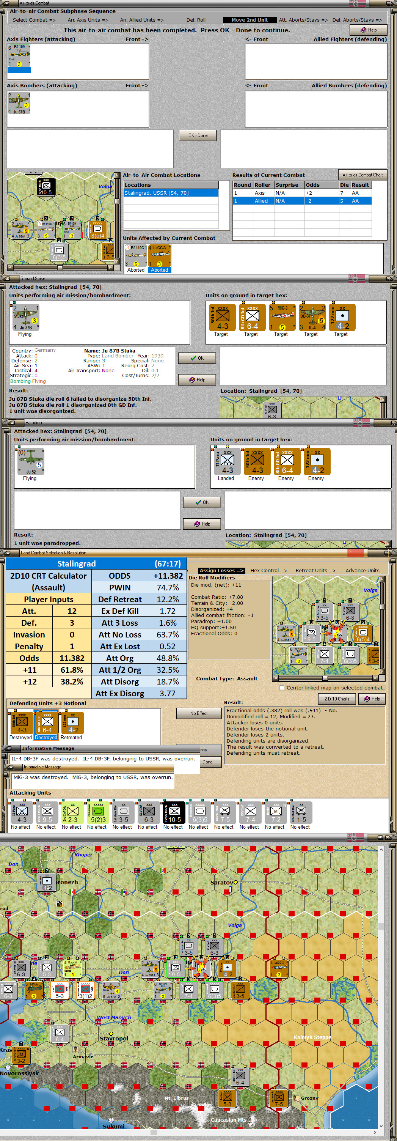Select landed II Para 4-3 counter
The height and width of the screenshot is (1141, 397).
coord(227,461)
